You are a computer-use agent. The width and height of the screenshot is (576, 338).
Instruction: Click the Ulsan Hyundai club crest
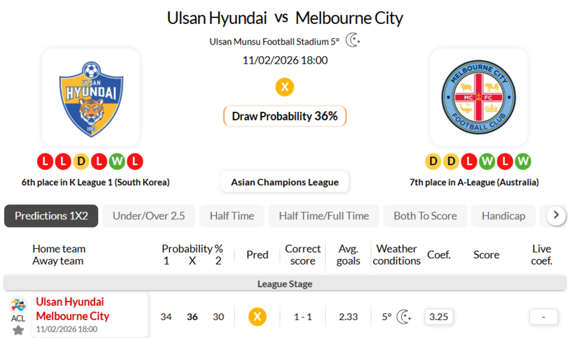click(91, 97)
